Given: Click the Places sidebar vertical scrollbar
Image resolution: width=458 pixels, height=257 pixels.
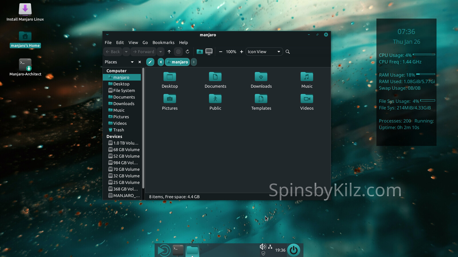Looking at the screenshot, I should [143, 128].
